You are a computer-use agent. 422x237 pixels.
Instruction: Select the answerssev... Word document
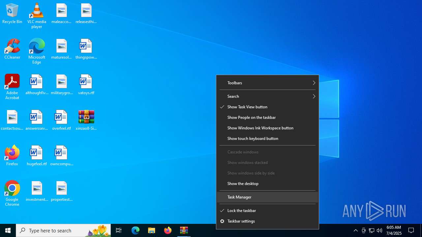37,120
